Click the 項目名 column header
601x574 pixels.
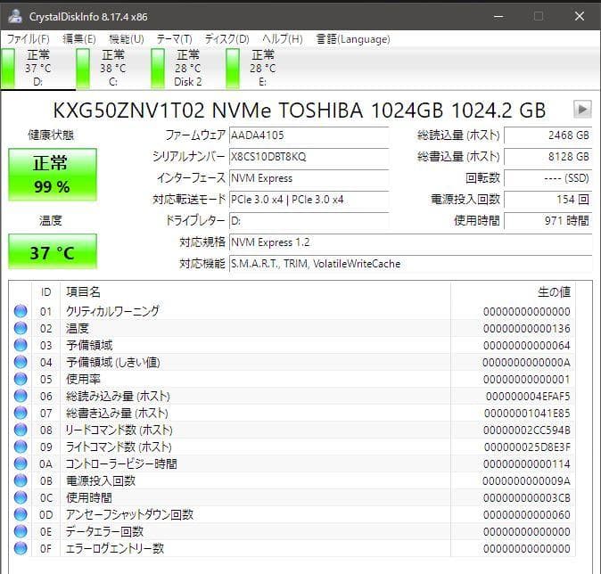(x=255, y=292)
